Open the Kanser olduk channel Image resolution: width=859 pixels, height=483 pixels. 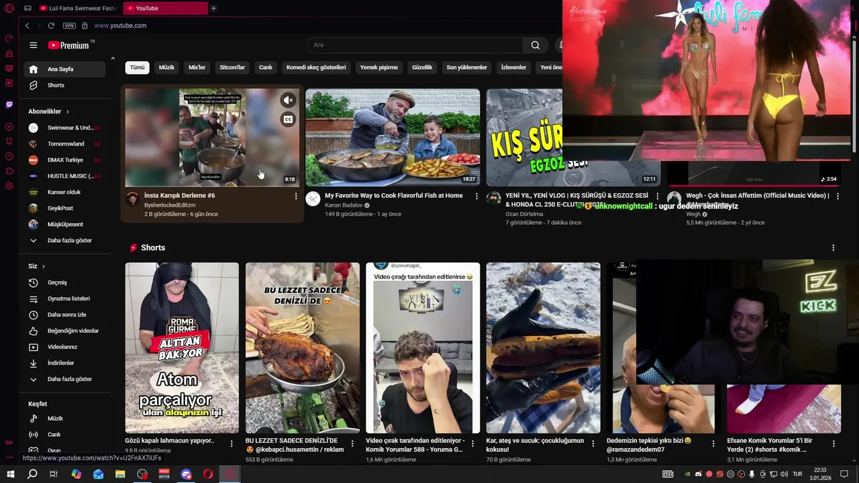pyautogui.click(x=66, y=192)
